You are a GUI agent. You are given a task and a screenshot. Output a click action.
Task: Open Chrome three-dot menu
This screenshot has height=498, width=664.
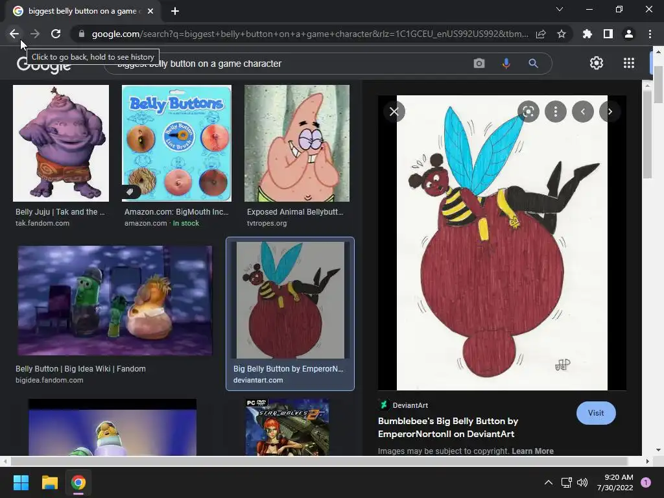(650, 34)
